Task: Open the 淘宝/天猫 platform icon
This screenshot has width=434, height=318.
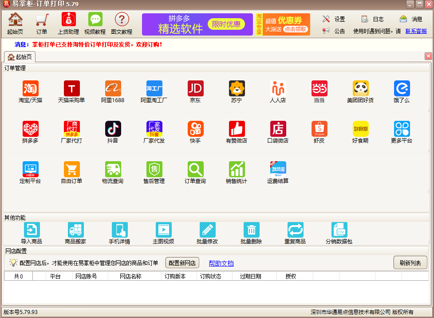Action: tap(31, 89)
